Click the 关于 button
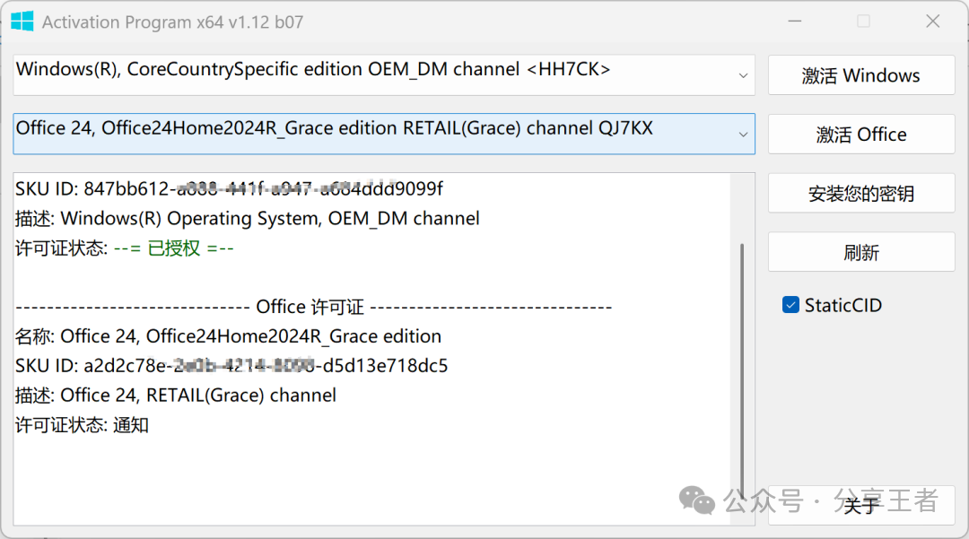Viewport: 969px width, 539px height. click(x=860, y=506)
